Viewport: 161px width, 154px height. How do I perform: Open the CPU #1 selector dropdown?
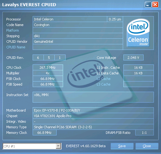[58, 146]
